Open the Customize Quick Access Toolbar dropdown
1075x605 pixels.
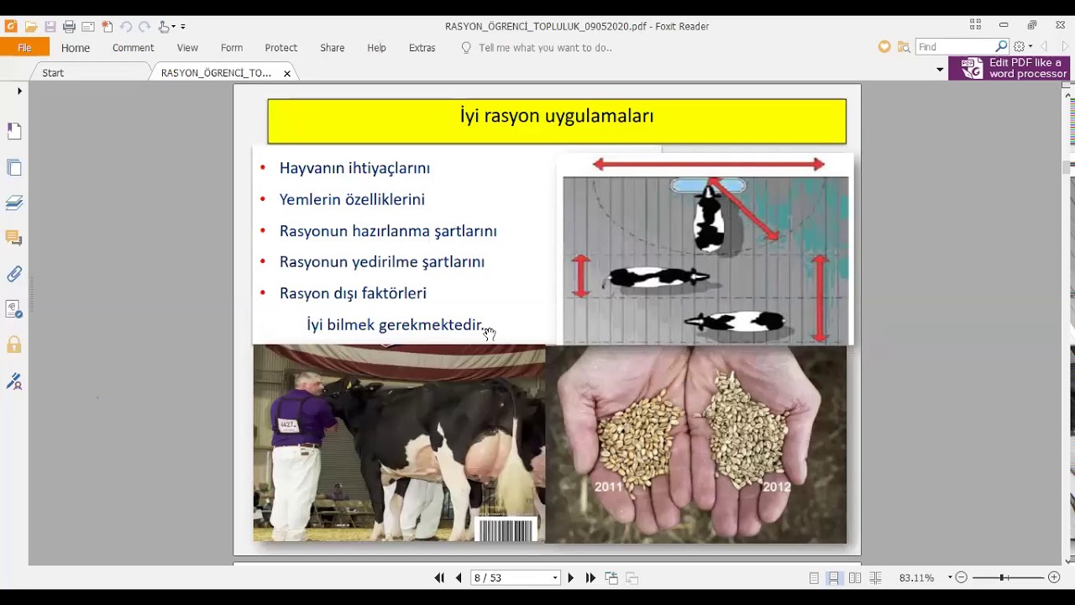tap(183, 27)
